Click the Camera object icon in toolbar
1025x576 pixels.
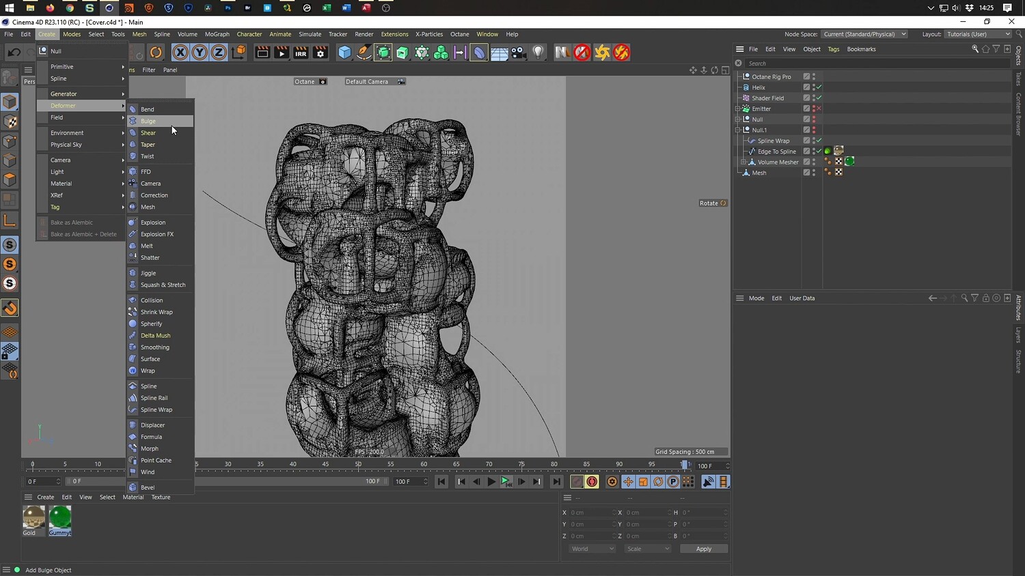pos(519,53)
